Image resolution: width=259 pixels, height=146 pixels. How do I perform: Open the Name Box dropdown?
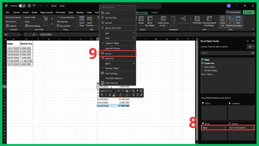point(18,34)
